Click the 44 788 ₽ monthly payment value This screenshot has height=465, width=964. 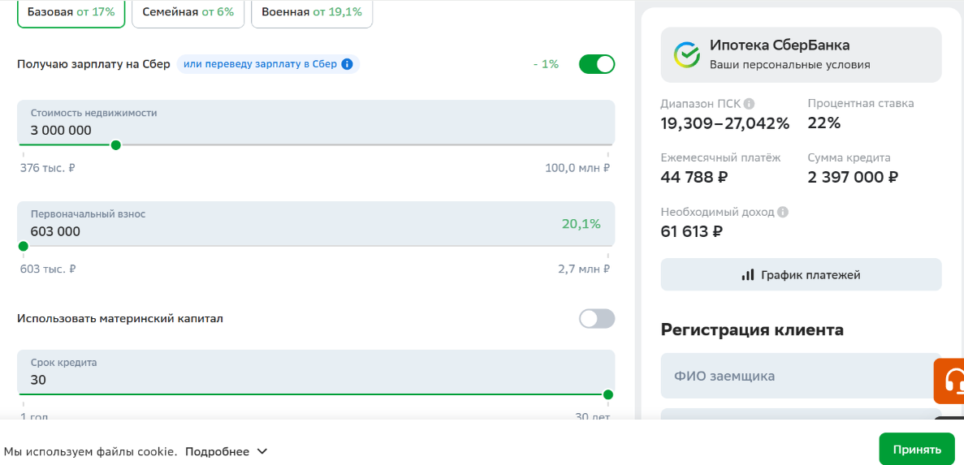point(694,177)
